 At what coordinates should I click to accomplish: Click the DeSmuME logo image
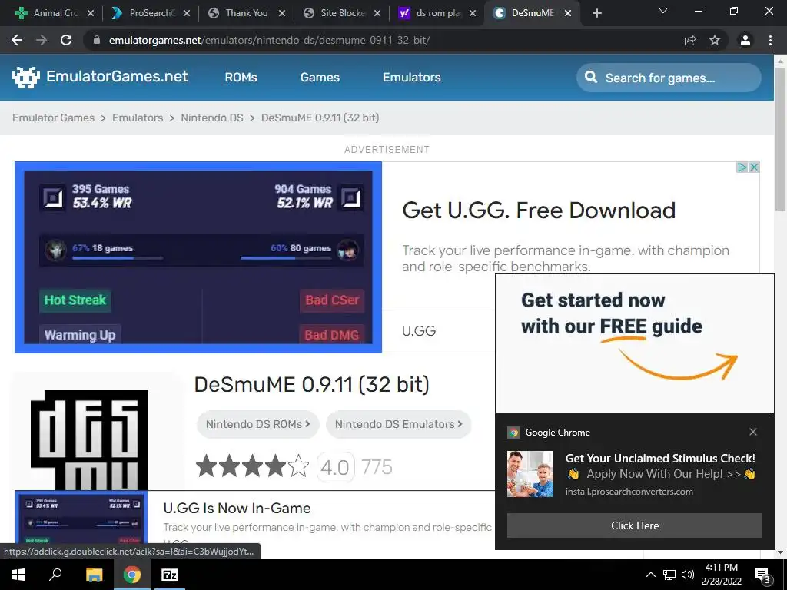(x=89, y=440)
